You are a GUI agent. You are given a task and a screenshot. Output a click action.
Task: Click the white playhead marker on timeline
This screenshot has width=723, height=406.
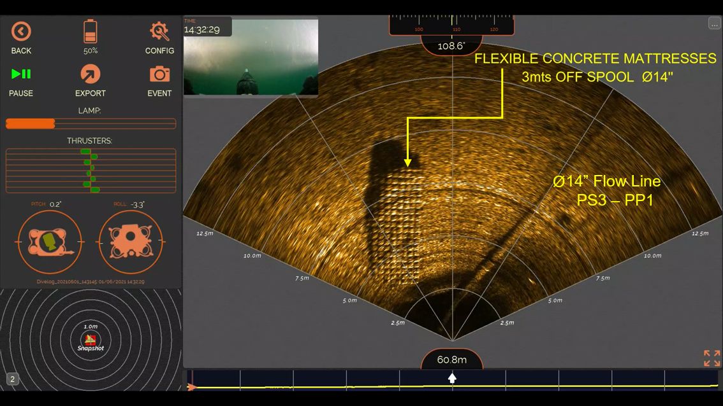pyautogui.click(x=452, y=378)
